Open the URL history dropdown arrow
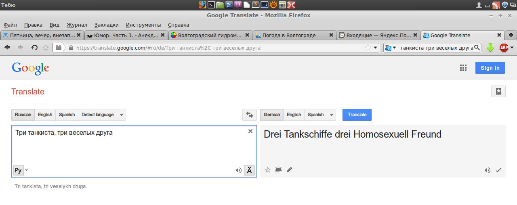 (375, 48)
